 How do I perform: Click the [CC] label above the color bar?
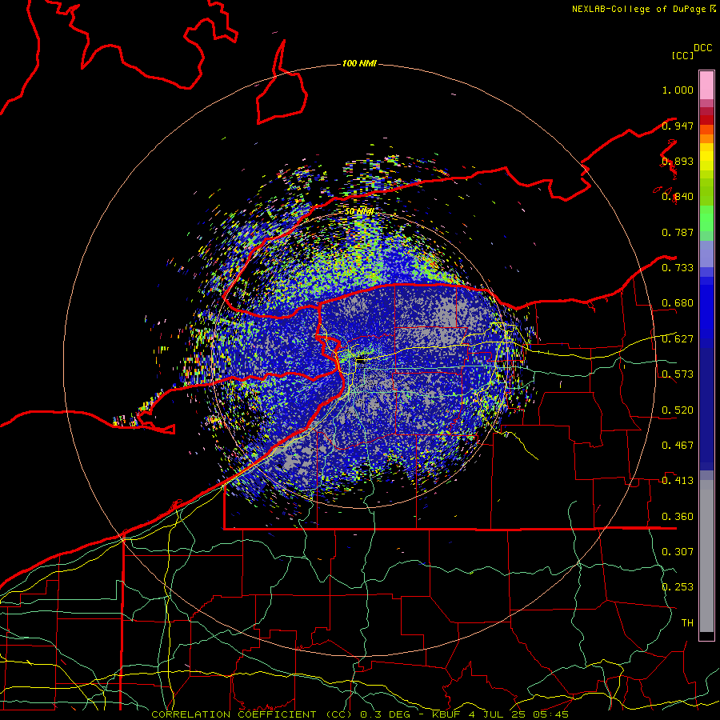coord(682,55)
